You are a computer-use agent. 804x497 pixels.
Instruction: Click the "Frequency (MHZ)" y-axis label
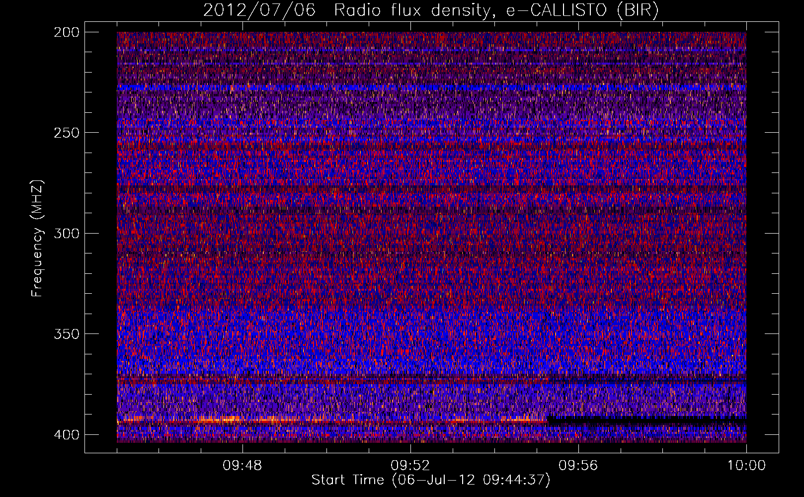click(37, 238)
